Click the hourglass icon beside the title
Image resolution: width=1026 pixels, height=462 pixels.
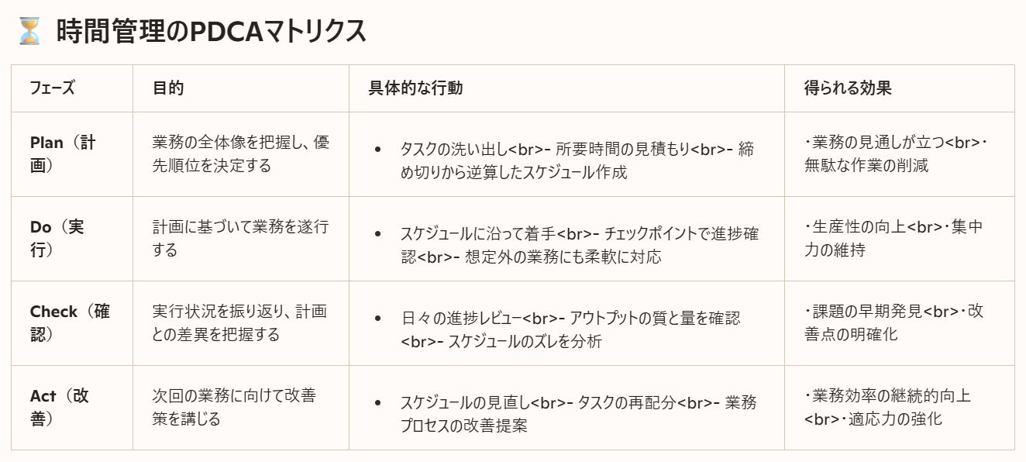[x=29, y=32]
